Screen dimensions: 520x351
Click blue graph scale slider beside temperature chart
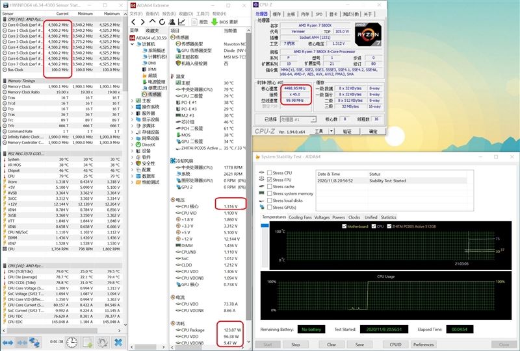tap(265, 225)
